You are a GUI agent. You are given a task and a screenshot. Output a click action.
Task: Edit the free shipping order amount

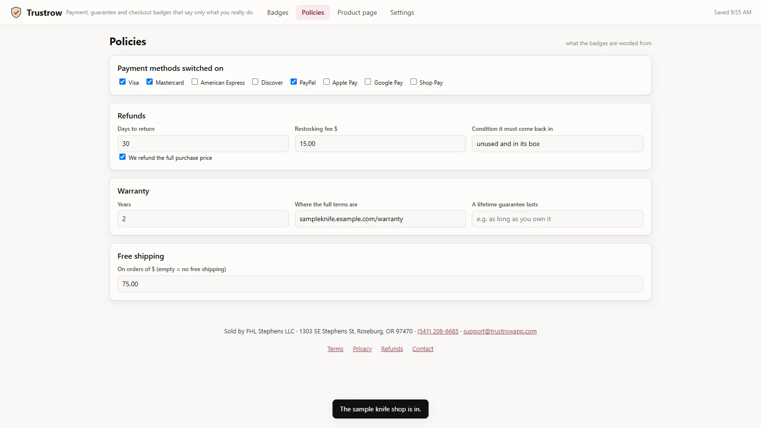[380, 284]
